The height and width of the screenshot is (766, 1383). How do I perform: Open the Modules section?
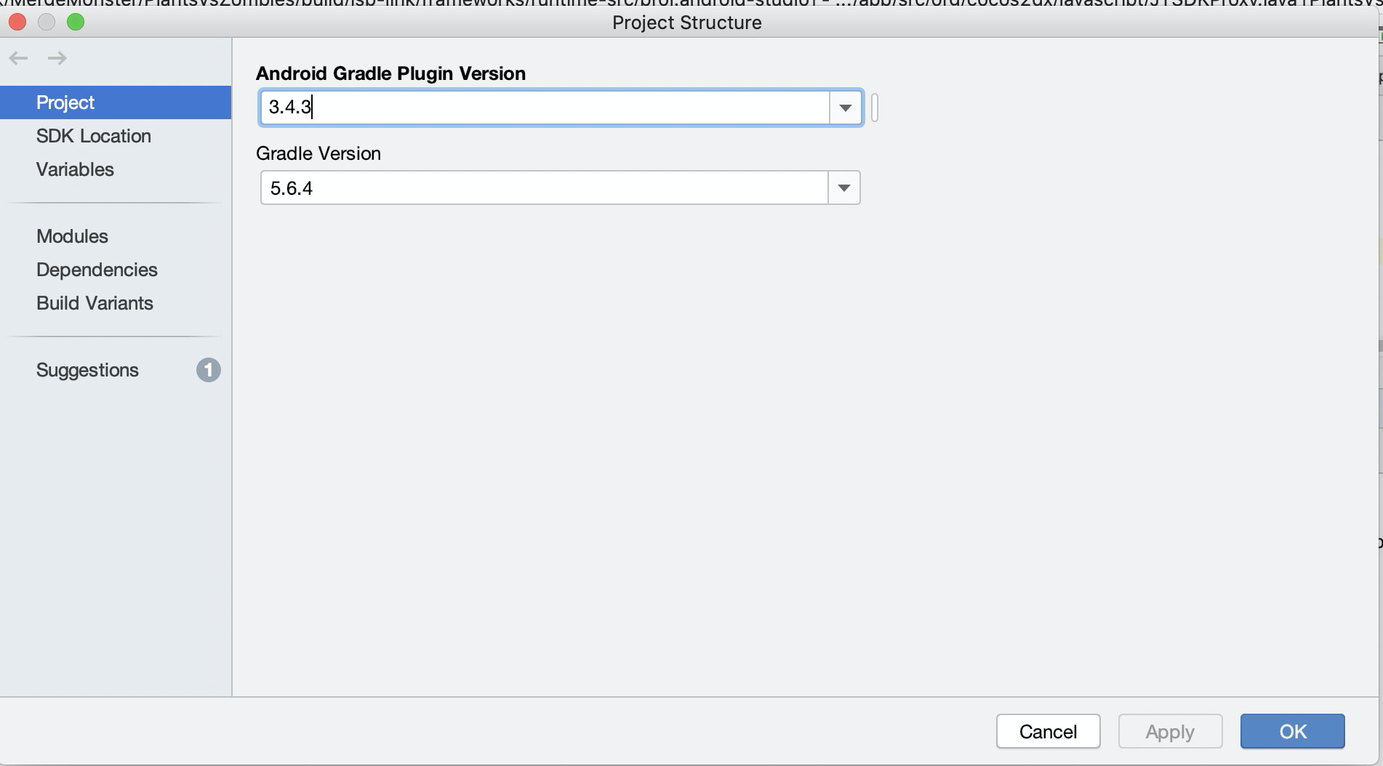coord(72,236)
